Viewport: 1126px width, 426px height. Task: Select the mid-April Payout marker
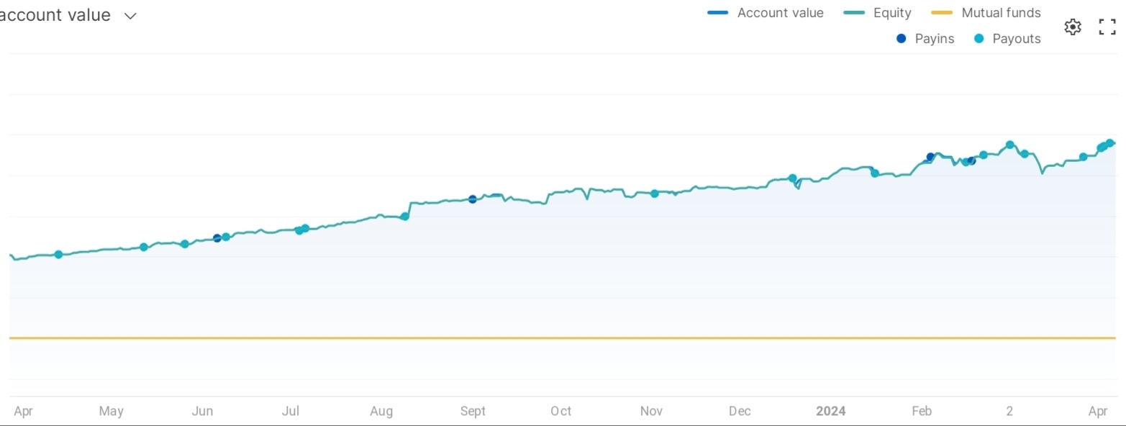[x=58, y=255]
